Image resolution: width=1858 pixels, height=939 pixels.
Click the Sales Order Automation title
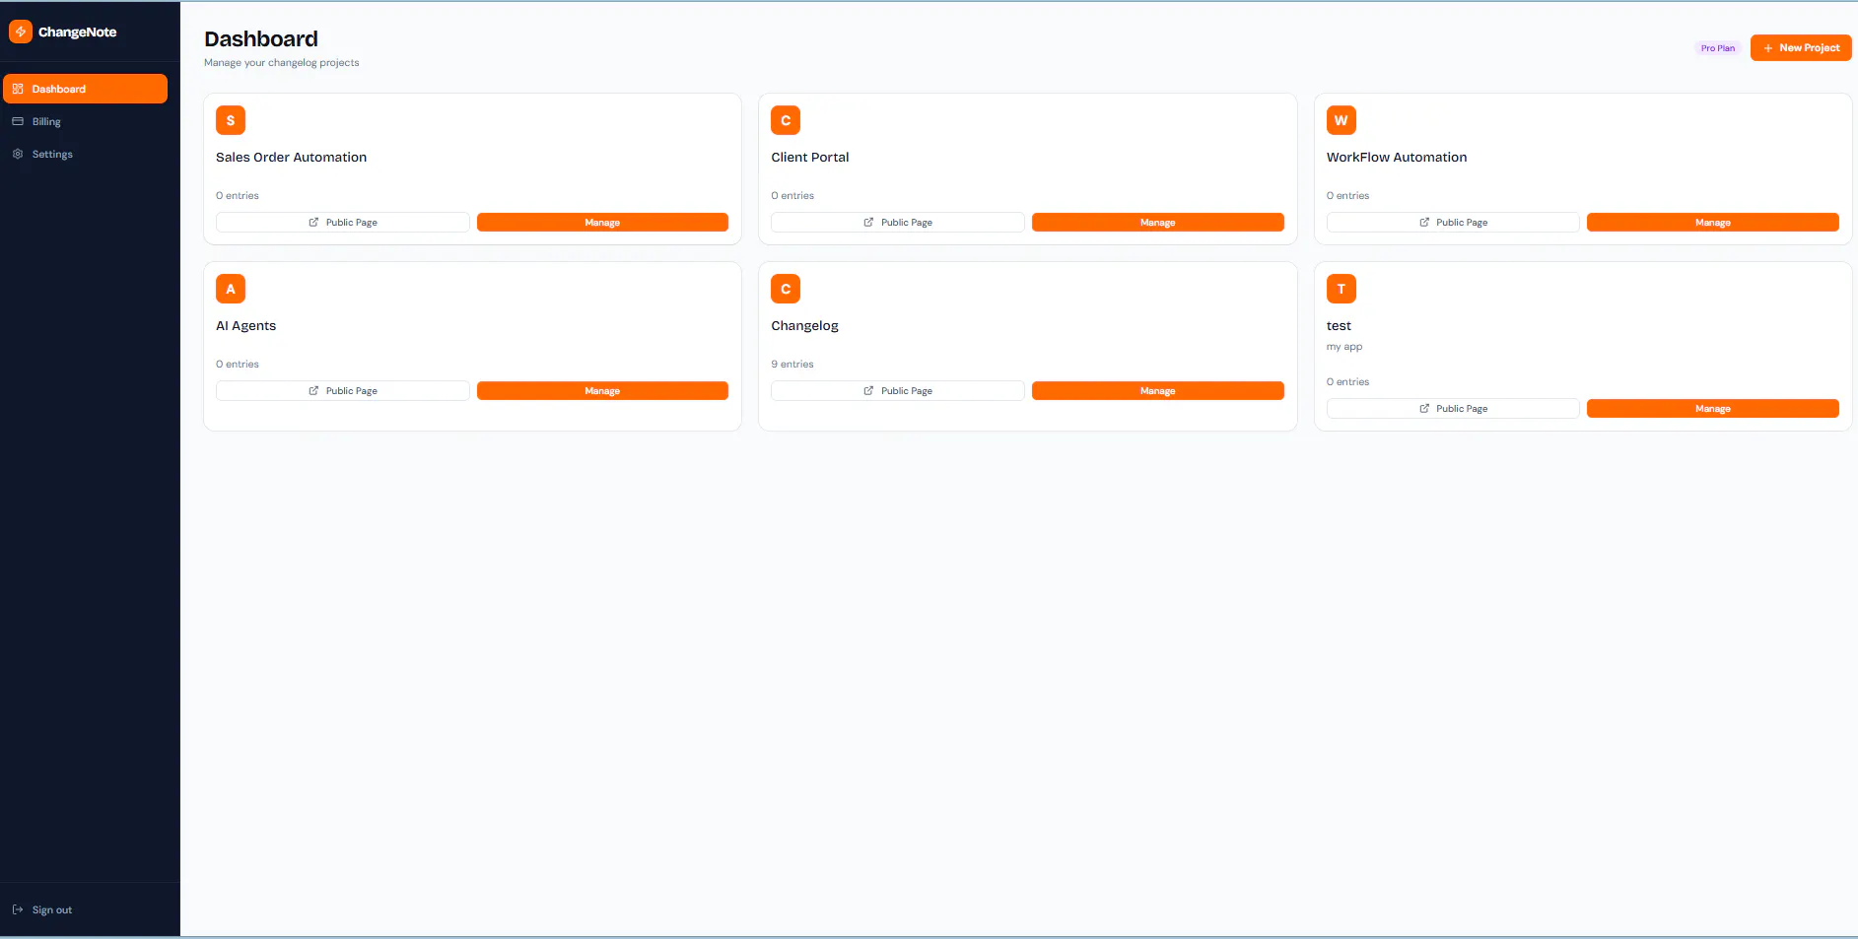click(291, 158)
